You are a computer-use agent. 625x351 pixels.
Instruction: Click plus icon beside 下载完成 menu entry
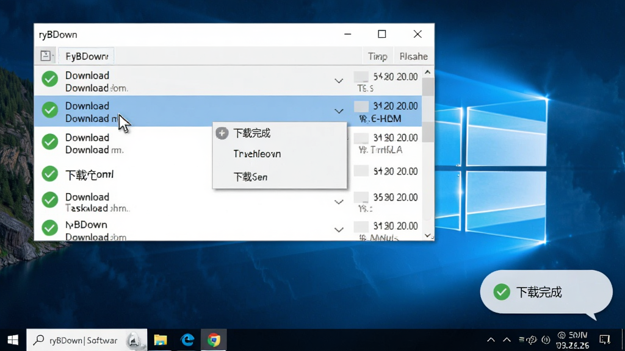coord(222,133)
